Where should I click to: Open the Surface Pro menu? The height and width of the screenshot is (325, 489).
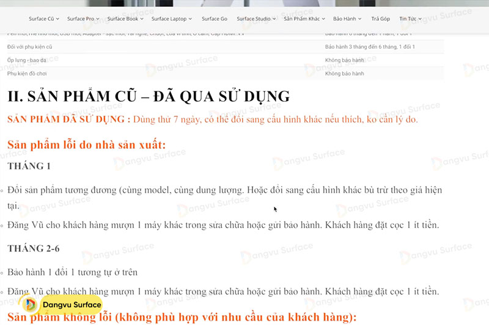[x=83, y=19]
